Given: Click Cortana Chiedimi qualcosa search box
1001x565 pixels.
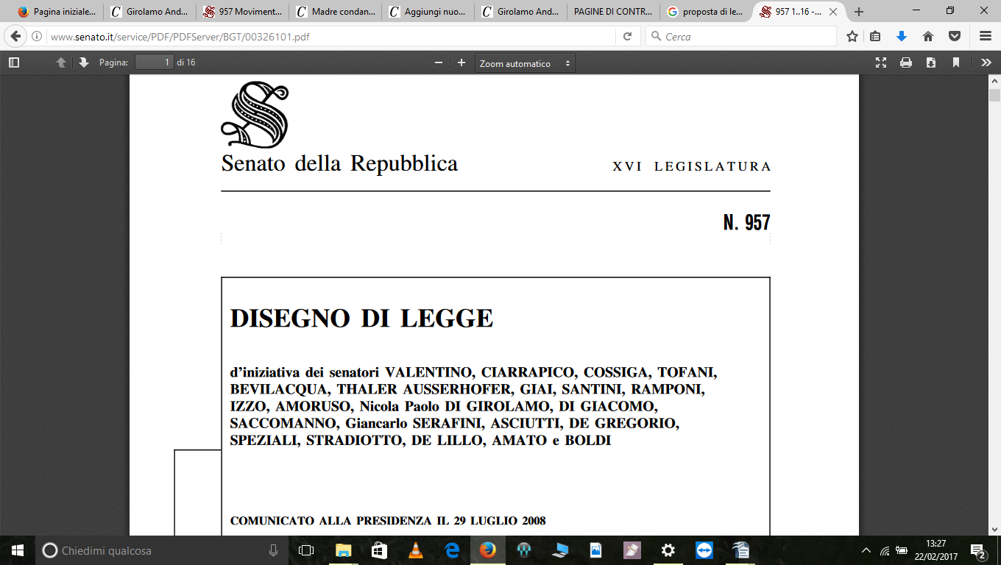Looking at the screenshot, I should point(161,550).
